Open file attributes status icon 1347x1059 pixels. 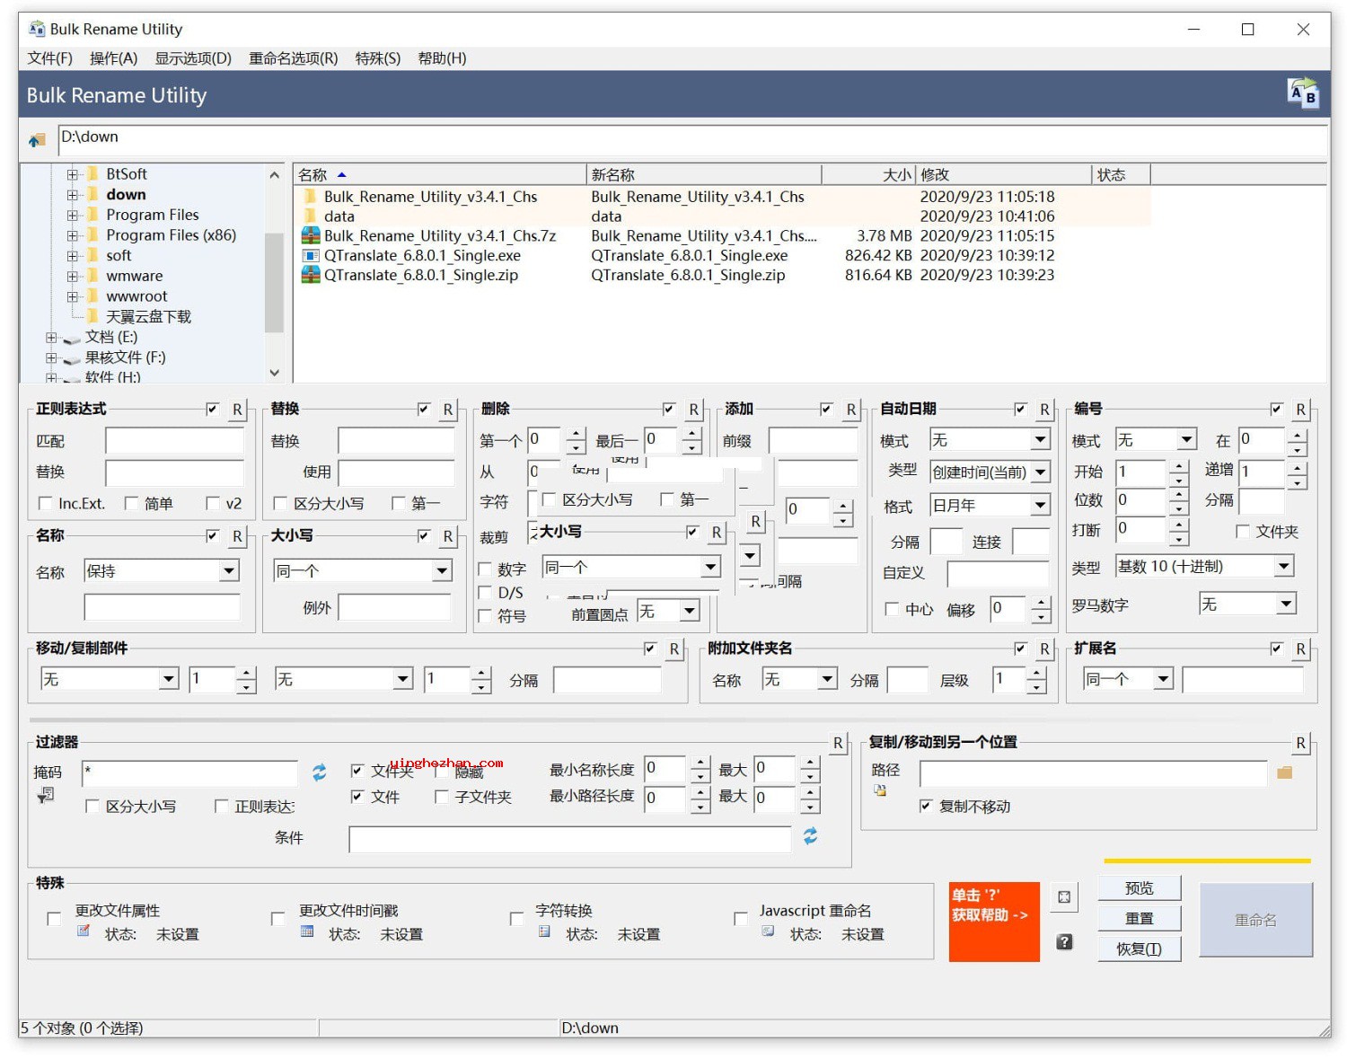(84, 931)
